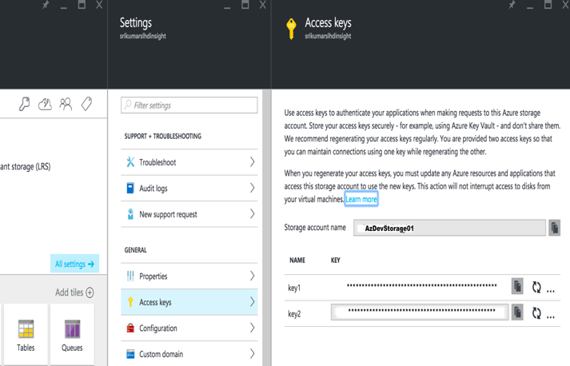Select Properties in General section
Viewport: 570px width, 366px height.
[x=189, y=276]
